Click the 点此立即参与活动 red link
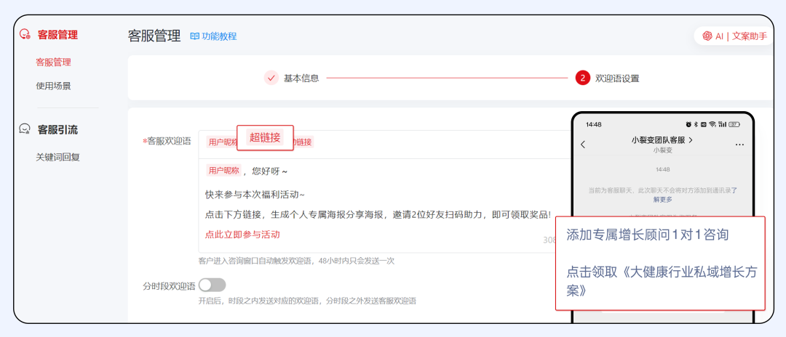 (242, 235)
